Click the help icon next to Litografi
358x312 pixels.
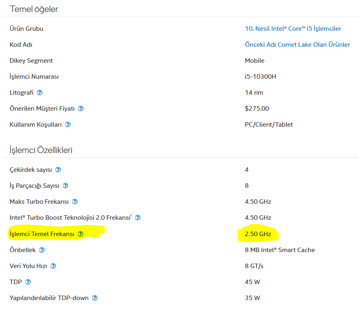pyautogui.click(x=40, y=93)
